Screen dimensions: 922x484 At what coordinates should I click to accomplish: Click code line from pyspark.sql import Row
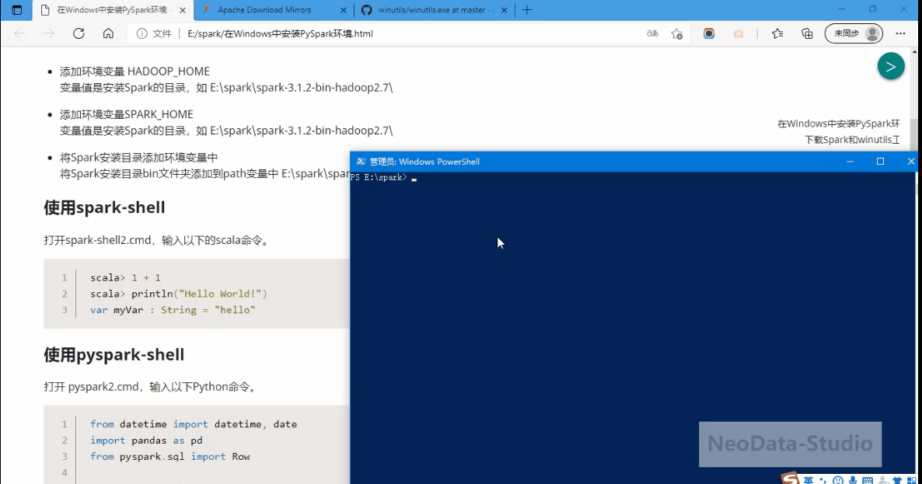click(170, 456)
